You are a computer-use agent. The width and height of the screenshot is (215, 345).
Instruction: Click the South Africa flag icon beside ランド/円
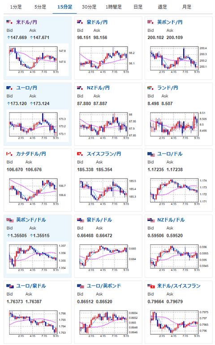151,88
